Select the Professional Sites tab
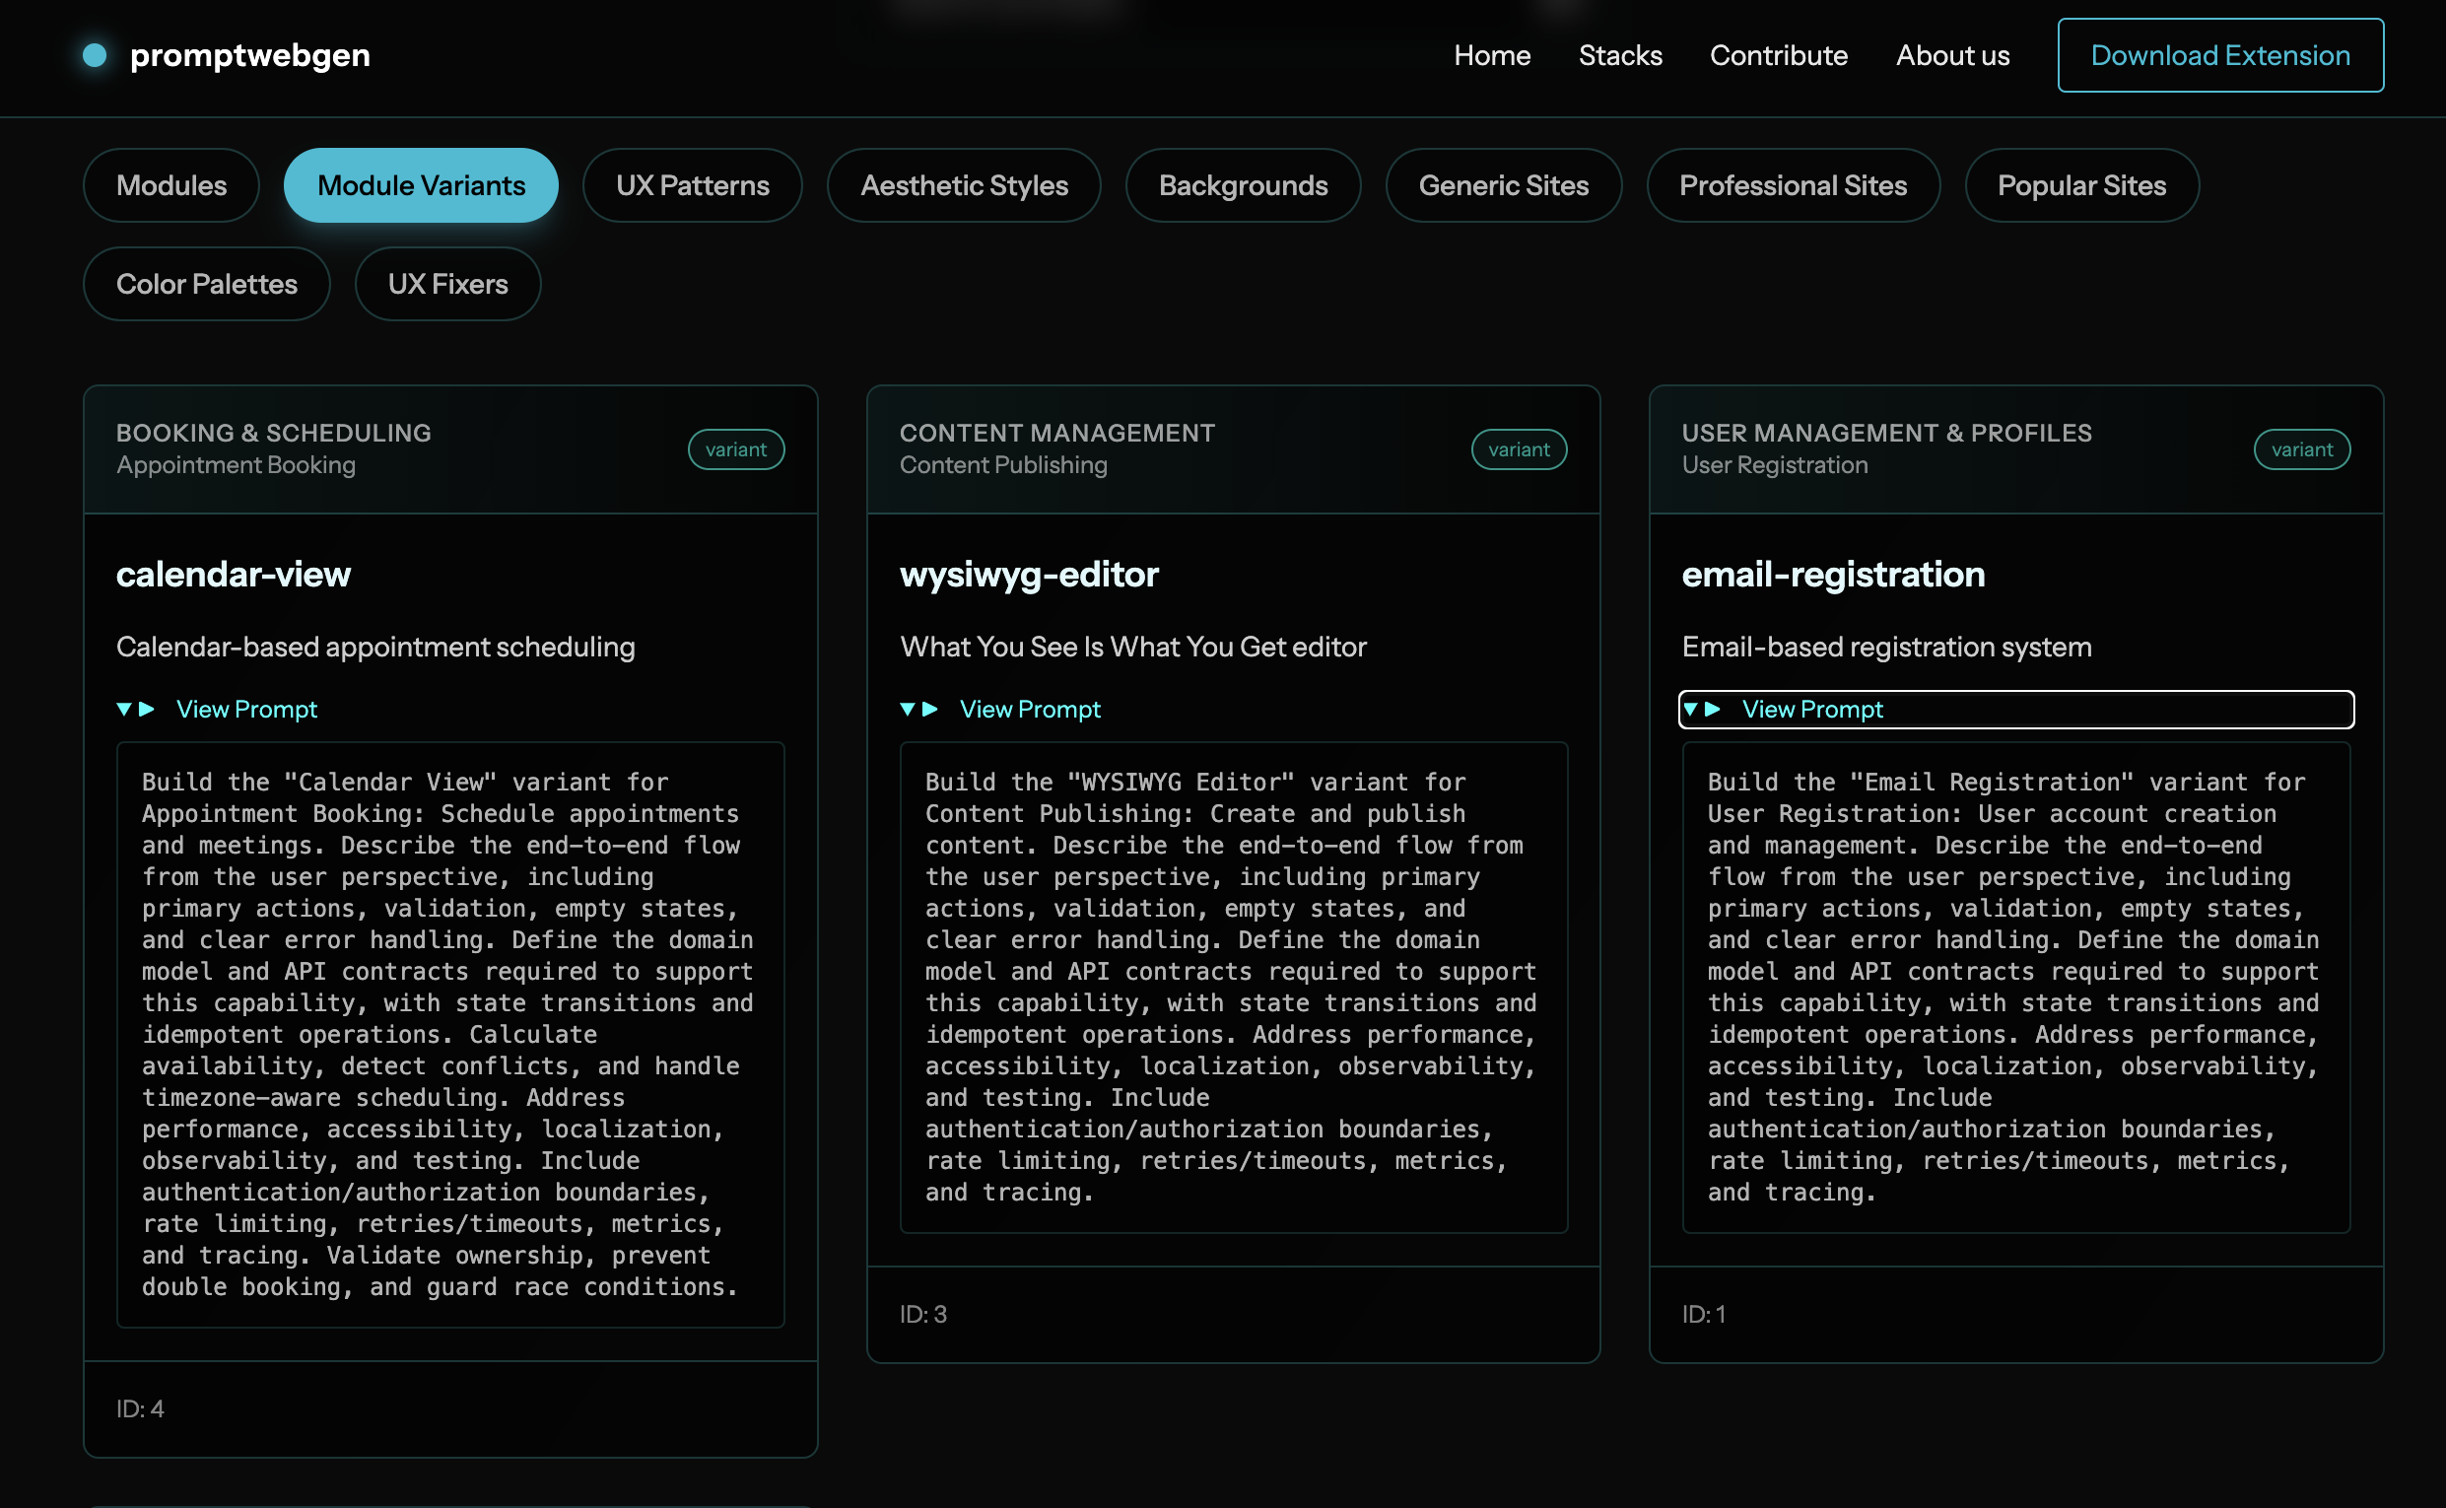 click(x=1792, y=185)
